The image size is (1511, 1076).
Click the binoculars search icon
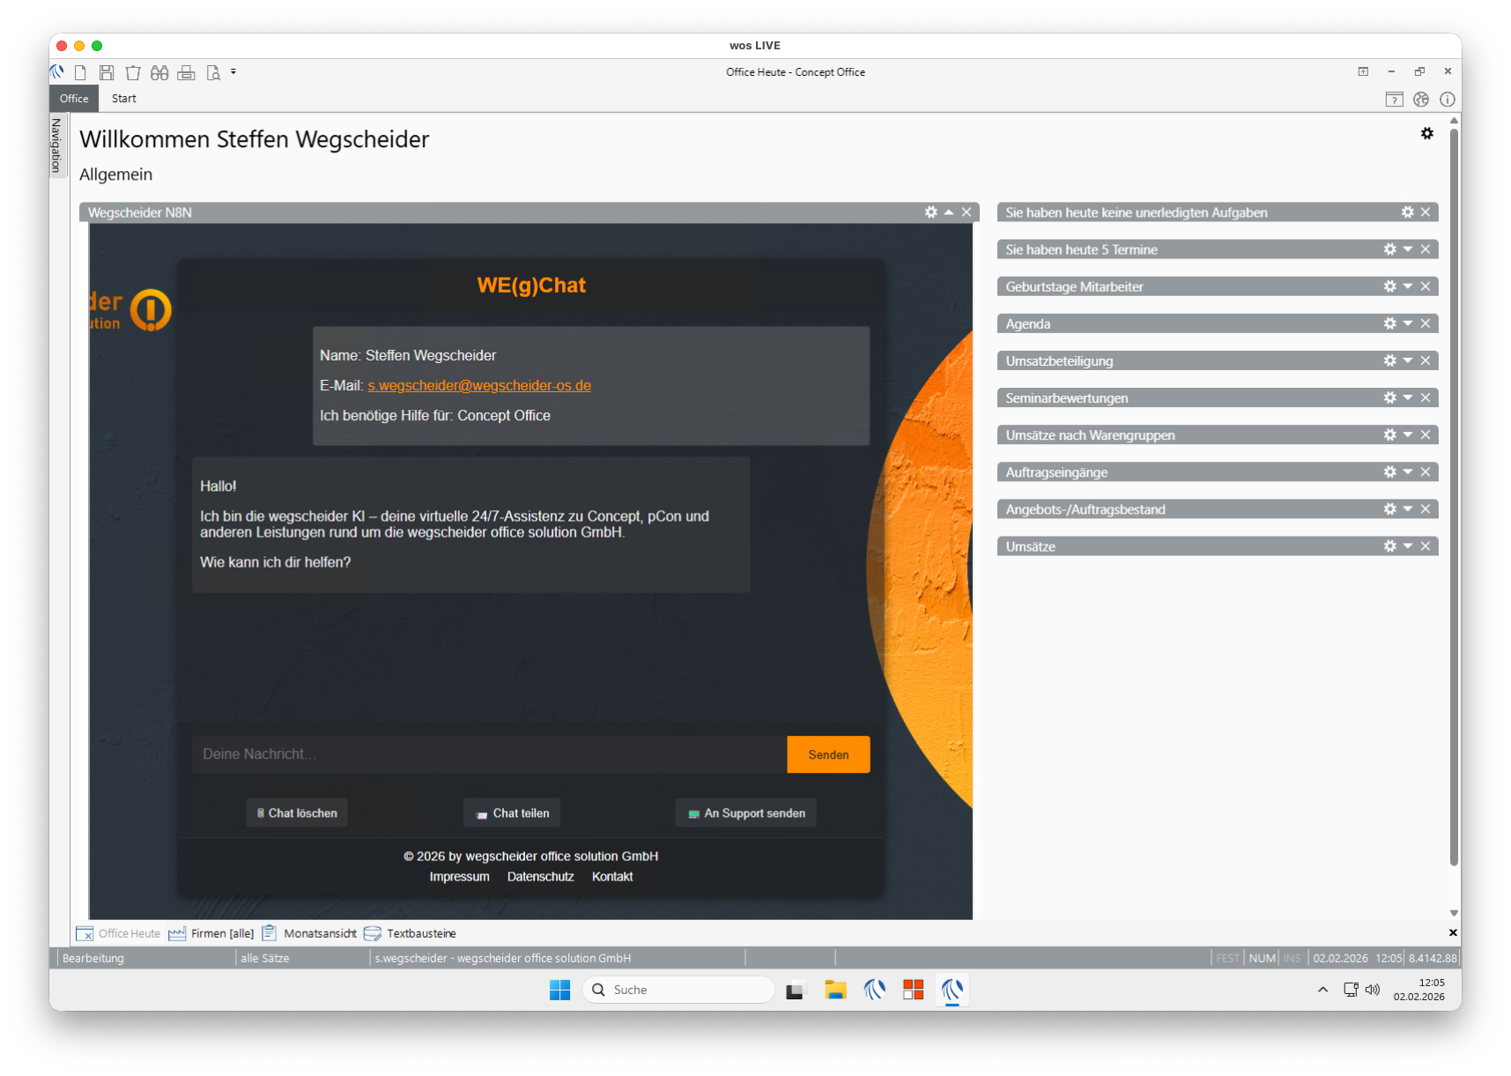coord(159,72)
